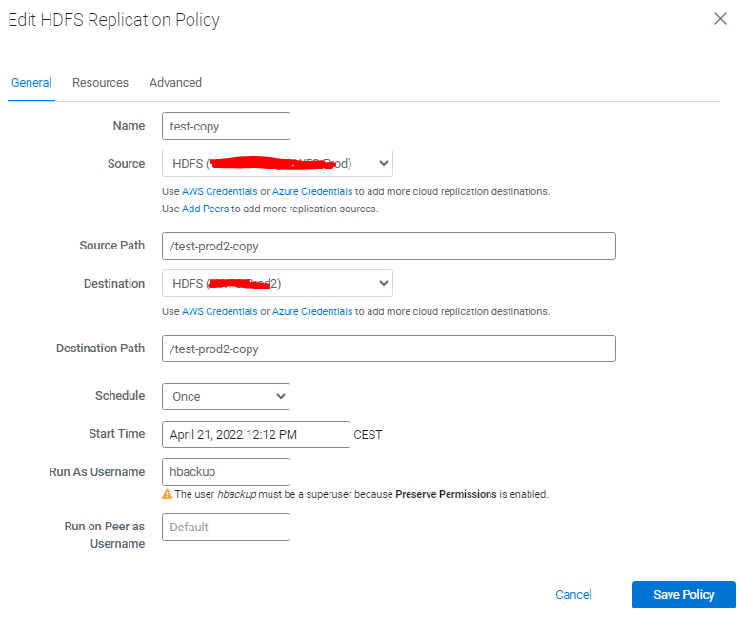Click the warning icon beside the hbackup message
The height and width of the screenshot is (618, 740).
[167, 495]
